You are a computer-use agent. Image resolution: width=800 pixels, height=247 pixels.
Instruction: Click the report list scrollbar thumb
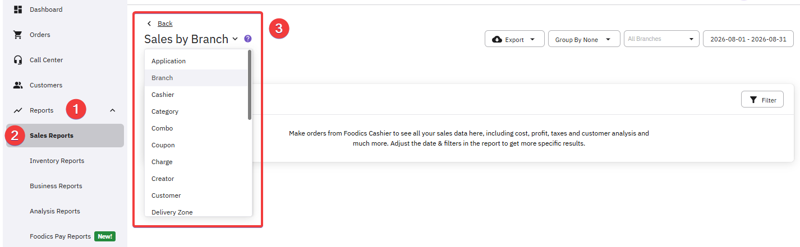[250, 85]
